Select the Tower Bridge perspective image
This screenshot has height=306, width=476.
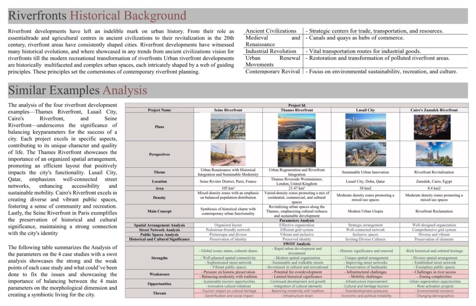[x=297, y=154]
